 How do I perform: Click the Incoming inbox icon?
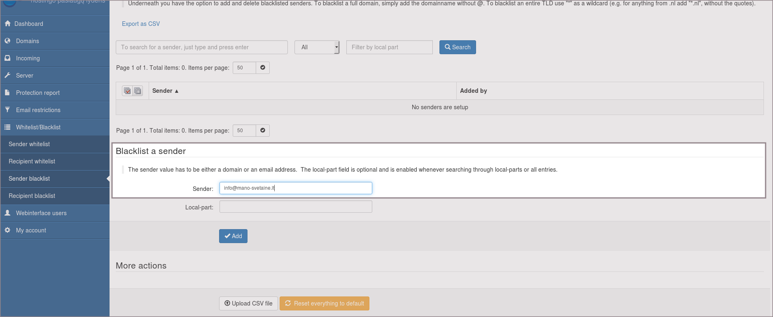coord(7,58)
